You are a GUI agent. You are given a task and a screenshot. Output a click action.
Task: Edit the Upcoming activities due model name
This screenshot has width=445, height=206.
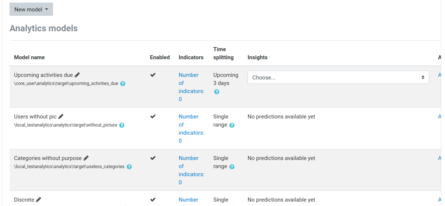[x=77, y=75]
